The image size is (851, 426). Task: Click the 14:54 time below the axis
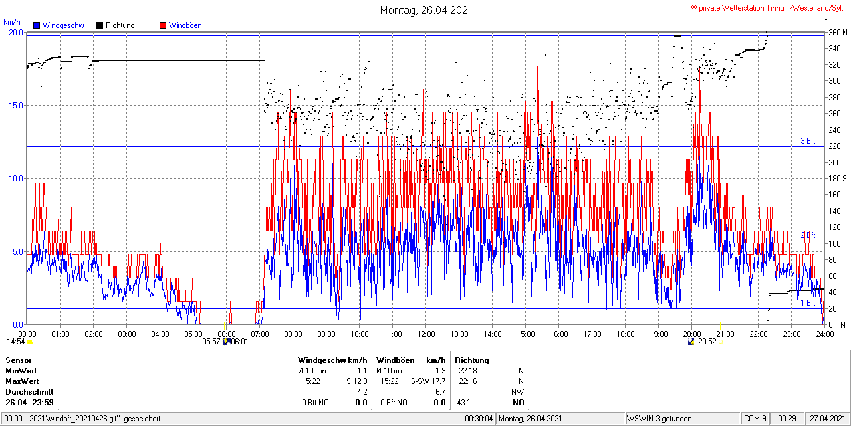[x=16, y=342]
